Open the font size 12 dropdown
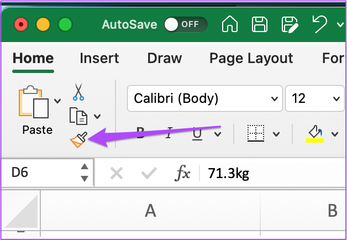This screenshot has height=240, width=347. point(315,98)
